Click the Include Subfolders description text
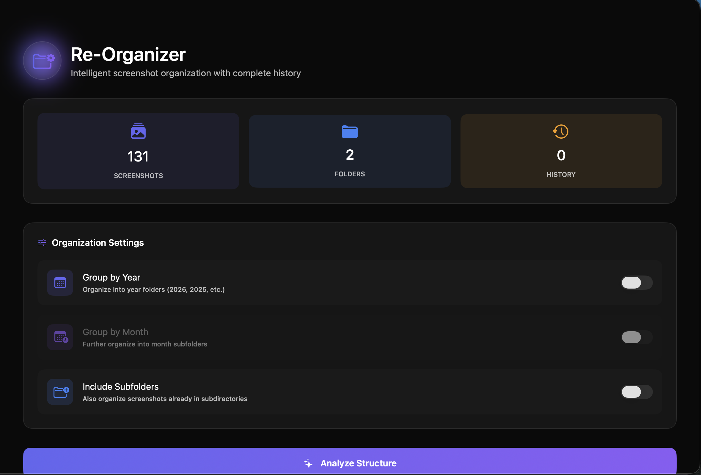Screen dimensions: 701x475 [165, 398]
